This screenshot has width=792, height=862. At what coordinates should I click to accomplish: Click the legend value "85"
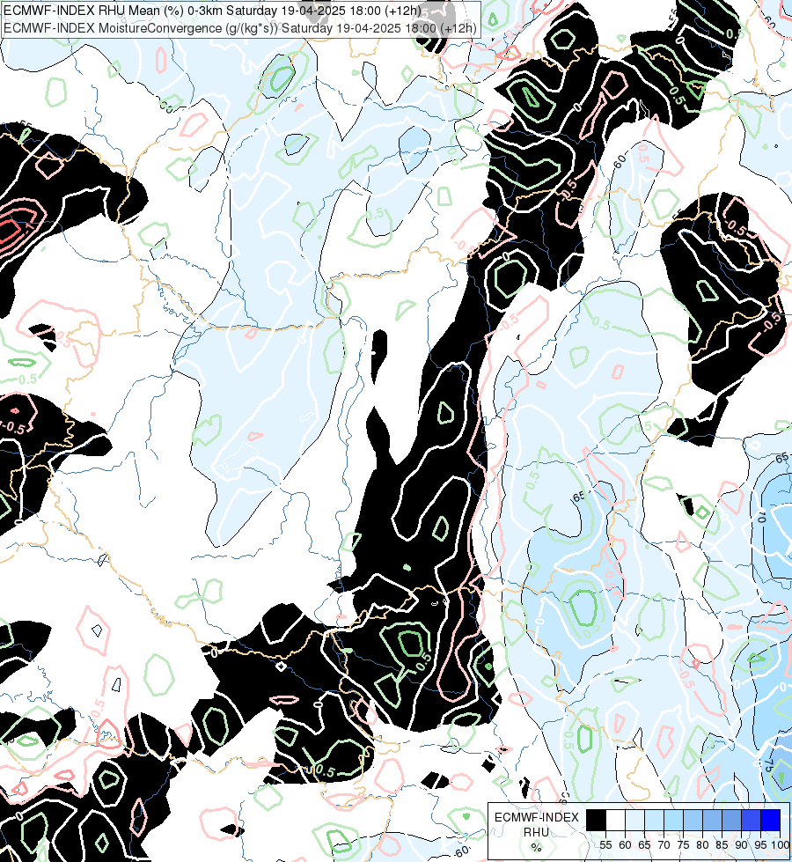pyautogui.click(x=722, y=845)
